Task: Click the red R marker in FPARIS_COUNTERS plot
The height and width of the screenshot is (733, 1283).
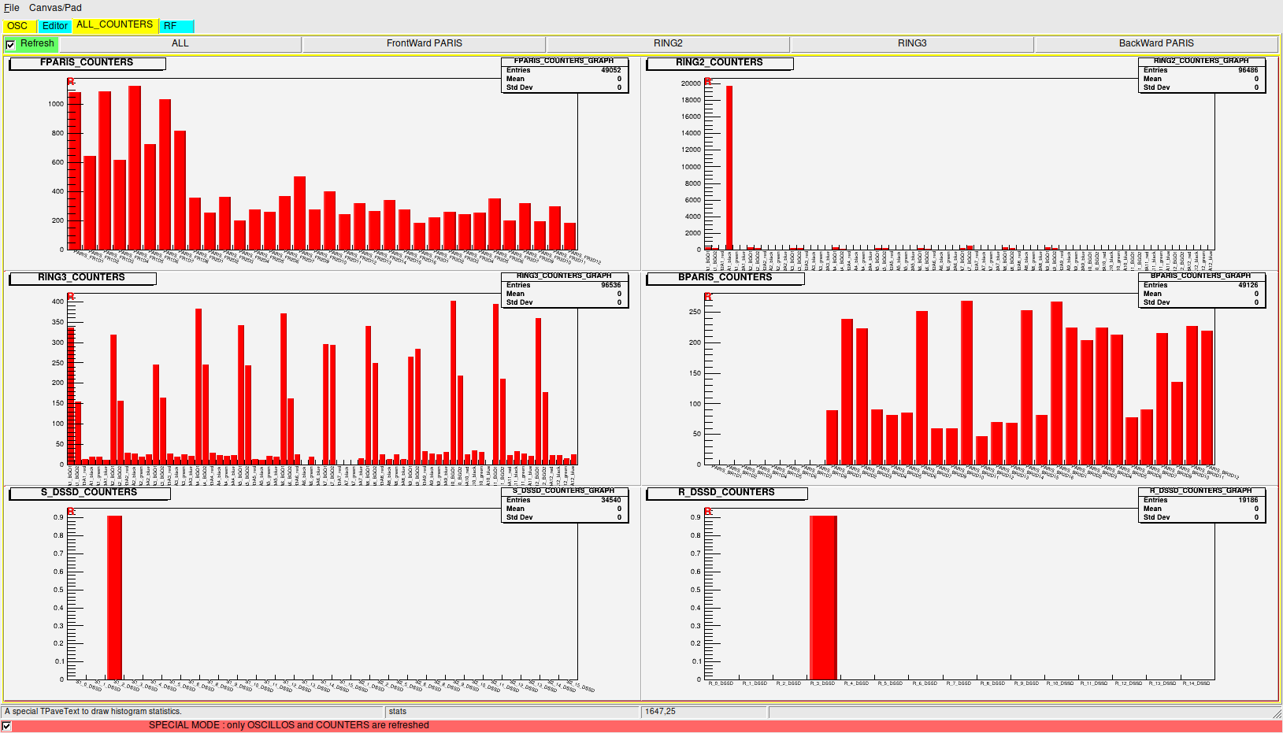Action: click(x=71, y=82)
